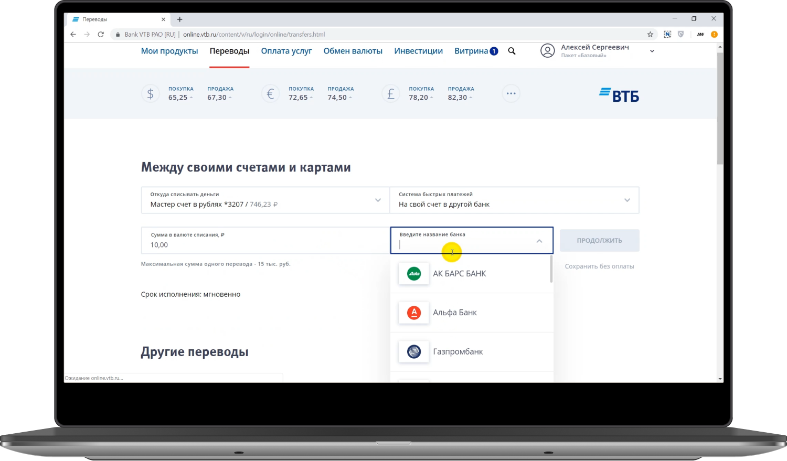Click pound buy rate 78,20

pyautogui.click(x=418, y=98)
